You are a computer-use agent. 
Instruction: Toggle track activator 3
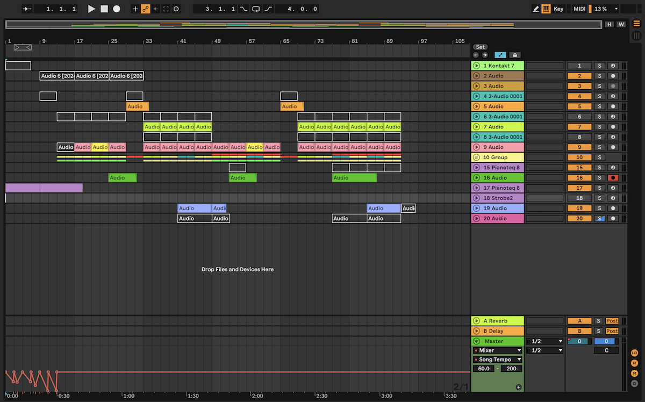click(579, 86)
